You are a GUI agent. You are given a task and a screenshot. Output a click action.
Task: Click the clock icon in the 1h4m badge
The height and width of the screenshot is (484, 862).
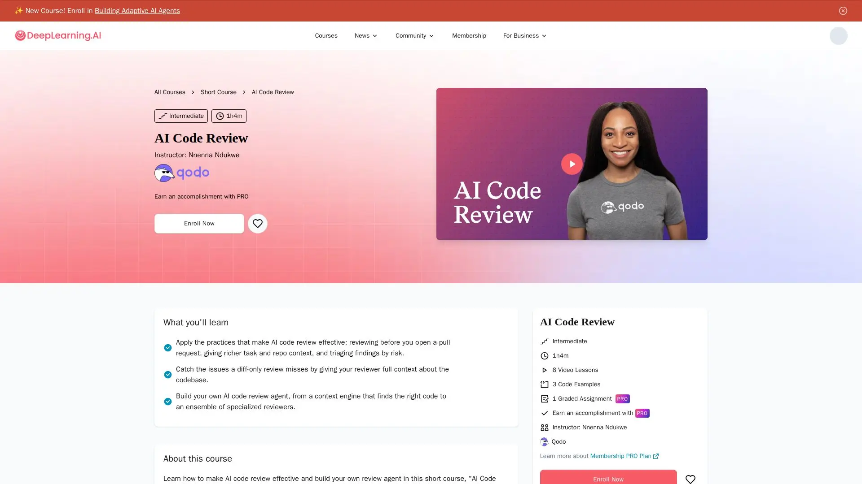[x=220, y=116]
